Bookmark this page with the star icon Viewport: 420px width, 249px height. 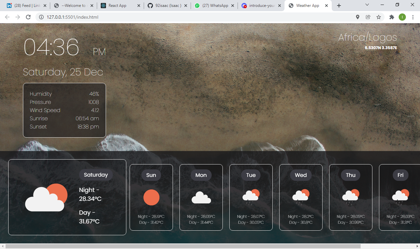coord(379,17)
